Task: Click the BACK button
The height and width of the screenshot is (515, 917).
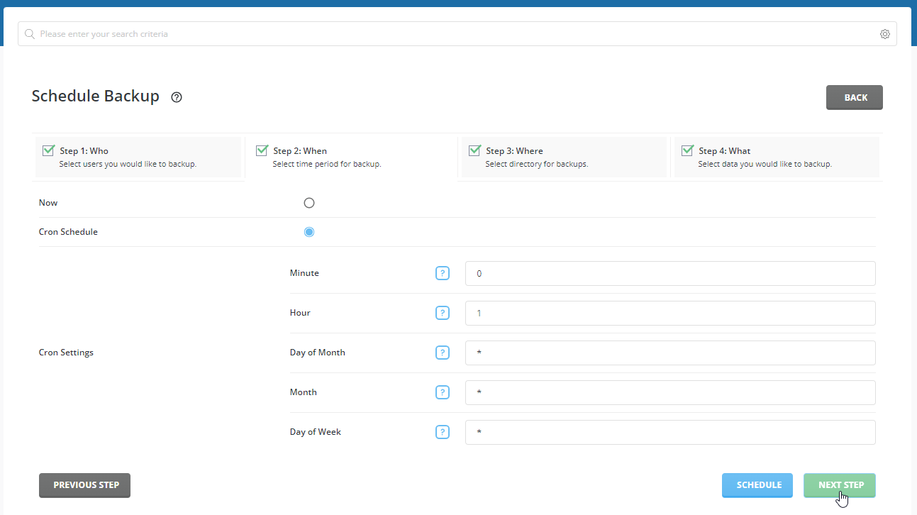Action: tap(855, 98)
